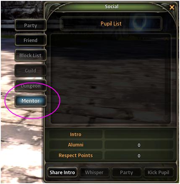180x184 pixels.
Task: Click the Respect Points label
Action: click(76, 155)
